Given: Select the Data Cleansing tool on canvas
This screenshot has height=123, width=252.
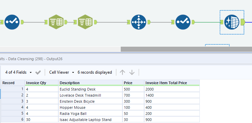Looking at the screenshot, I should point(232,22).
